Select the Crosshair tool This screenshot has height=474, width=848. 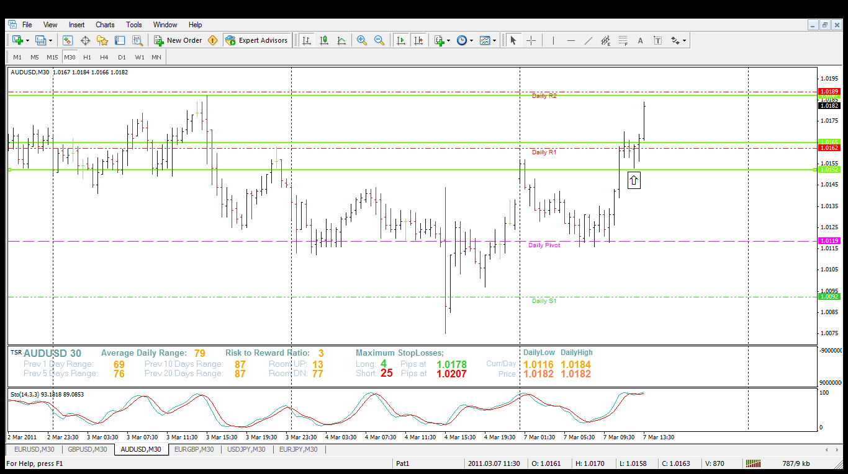tap(531, 40)
